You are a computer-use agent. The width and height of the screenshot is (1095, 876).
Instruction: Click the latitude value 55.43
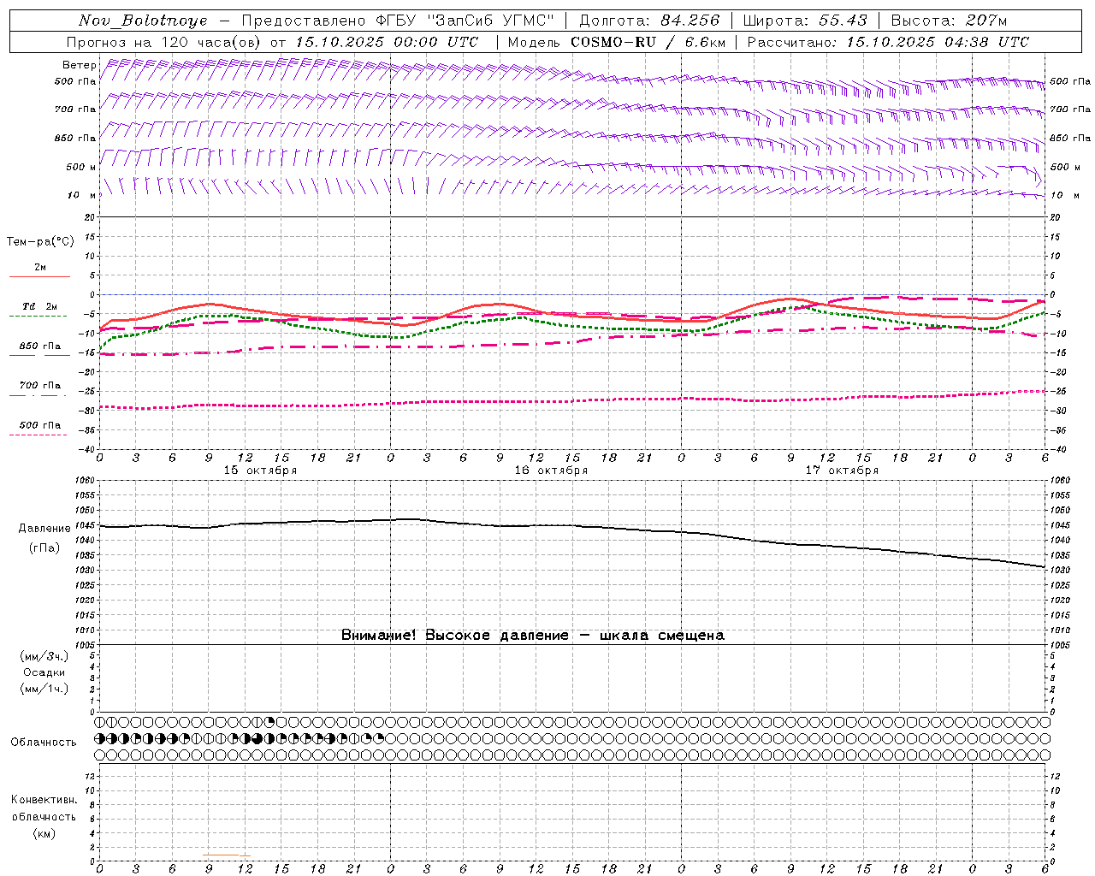pos(843,21)
